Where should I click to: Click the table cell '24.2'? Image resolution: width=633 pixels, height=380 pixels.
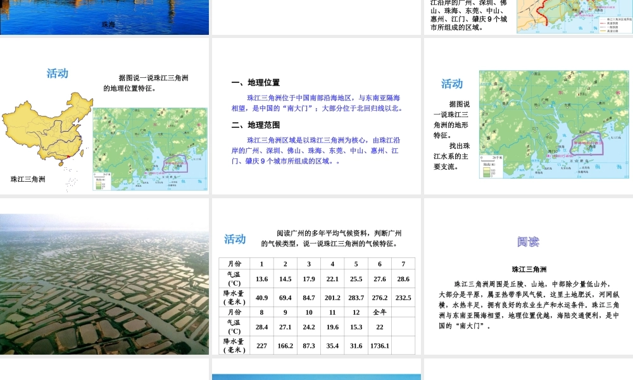point(309,327)
